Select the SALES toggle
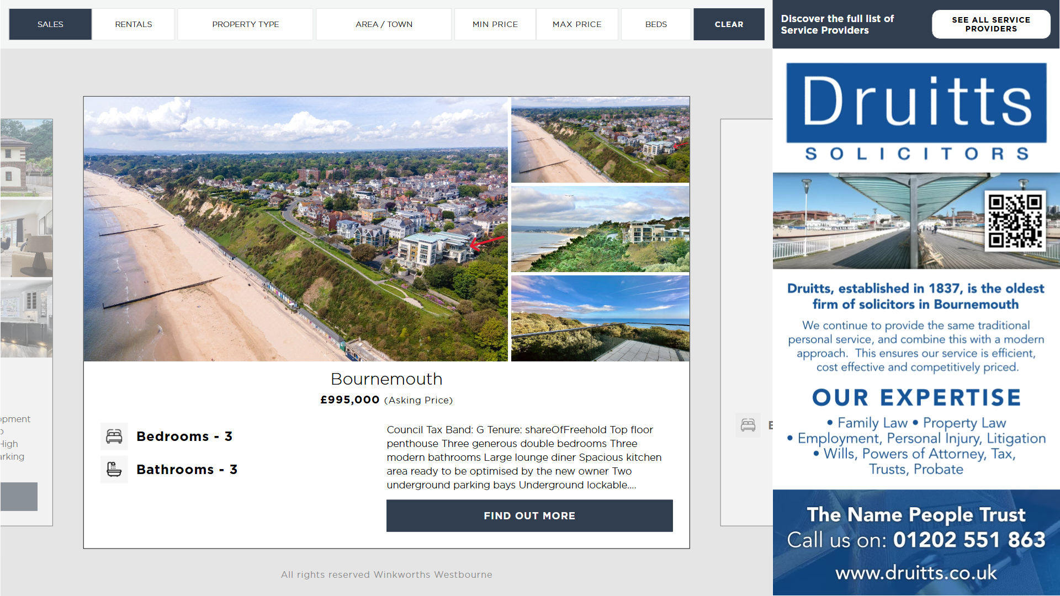This screenshot has height=596, width=1060. click(x=50, y=24)
